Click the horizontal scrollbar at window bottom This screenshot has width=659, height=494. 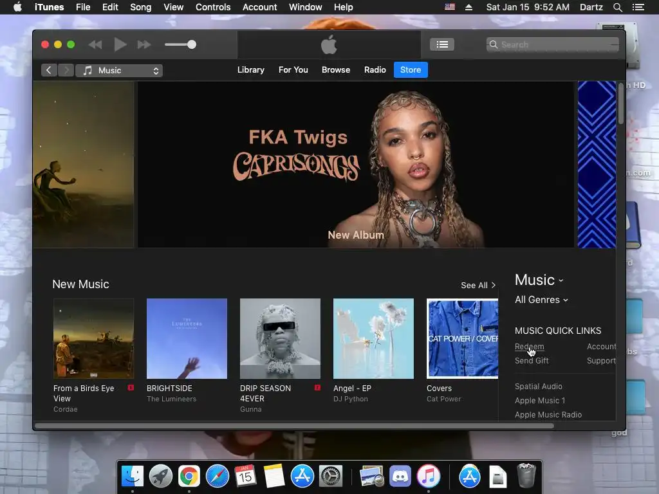click(x=294, y=426)
